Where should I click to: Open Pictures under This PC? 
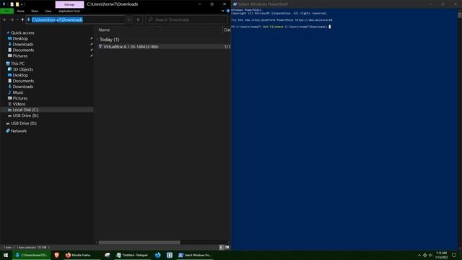pos(19,98)
